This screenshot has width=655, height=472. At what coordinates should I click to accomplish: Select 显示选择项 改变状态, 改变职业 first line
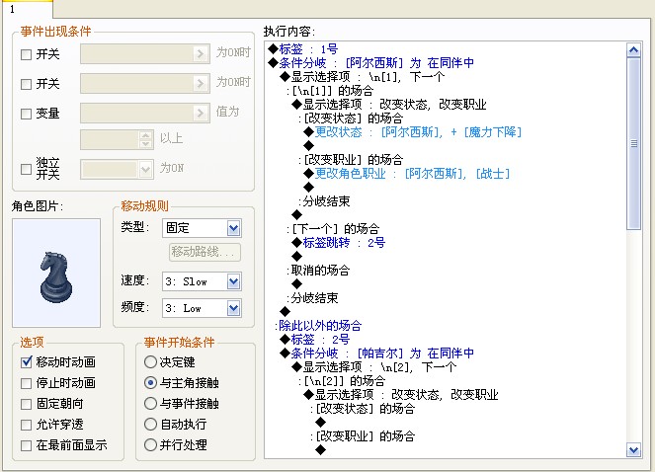point(389,105)
